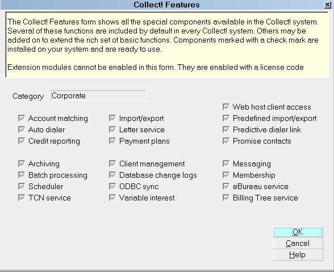Toggle the Account matching checkbox
The width and height of the screenshot is (334, 272).
(x=22, y=118)
